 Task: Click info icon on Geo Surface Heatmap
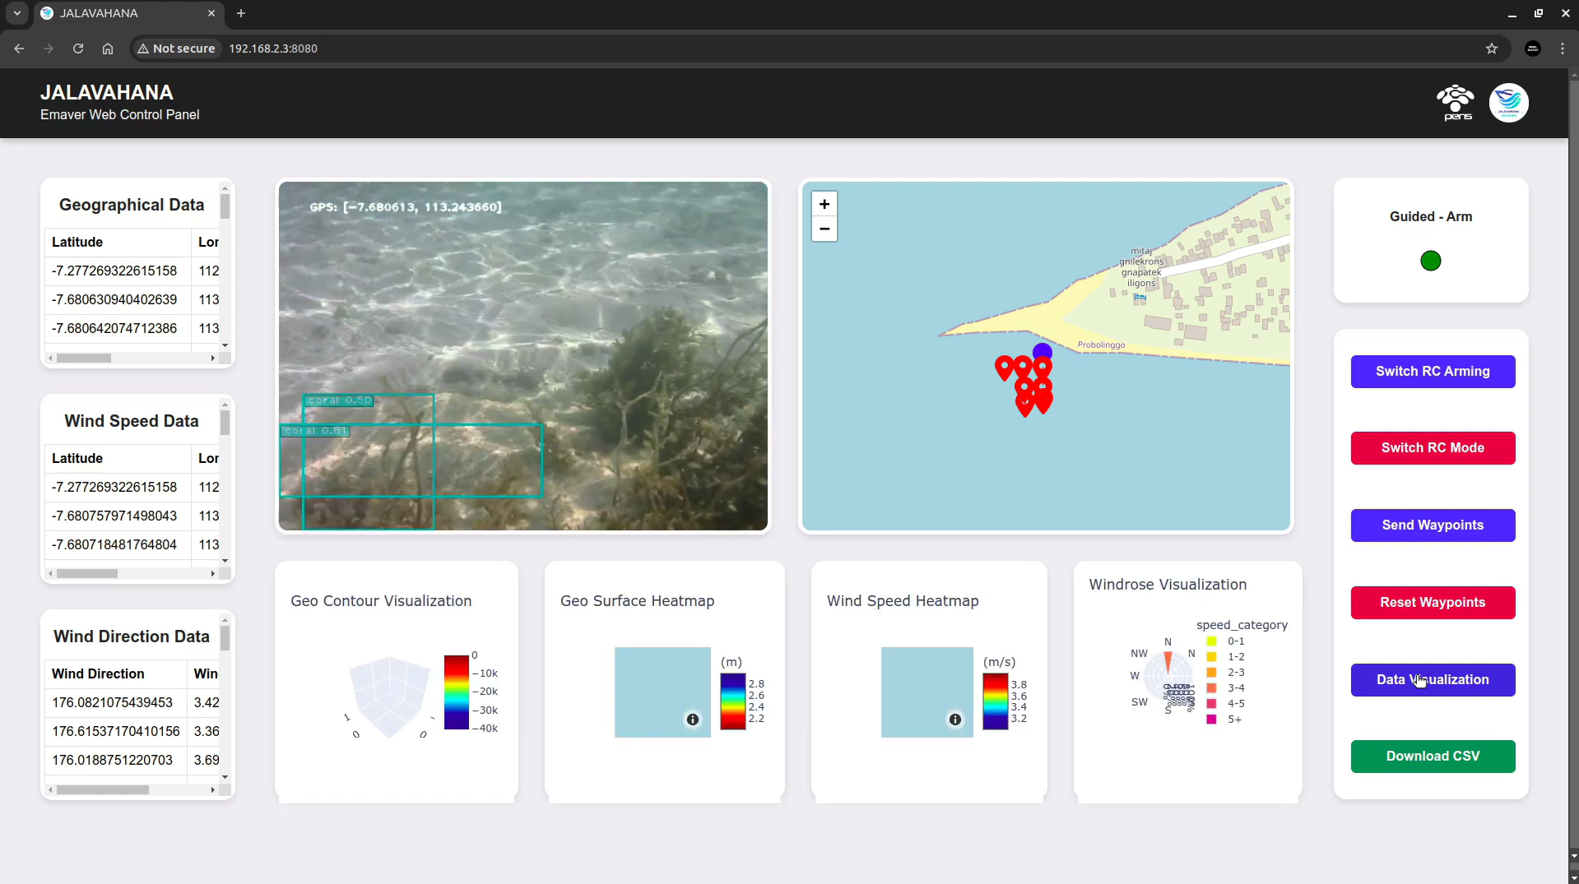(x=693, y=720)
